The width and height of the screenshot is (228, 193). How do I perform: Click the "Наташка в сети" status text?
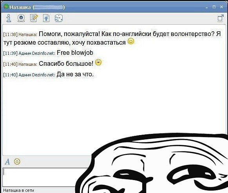[x=18, y=190]
